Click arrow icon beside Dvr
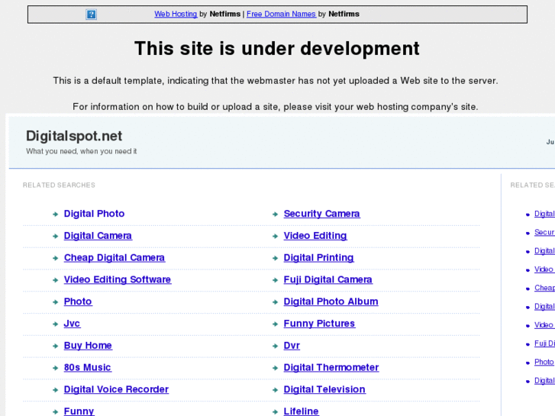 click(x=275, y=346)
